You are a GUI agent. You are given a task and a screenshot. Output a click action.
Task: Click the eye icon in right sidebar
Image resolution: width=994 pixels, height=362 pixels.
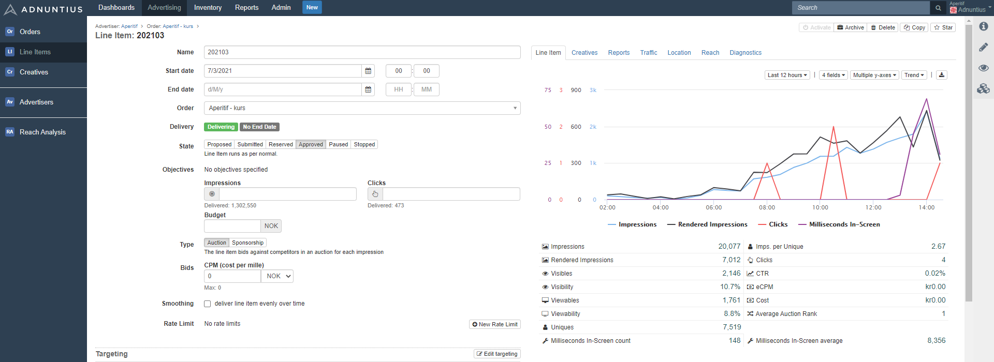tap(983, 68)
